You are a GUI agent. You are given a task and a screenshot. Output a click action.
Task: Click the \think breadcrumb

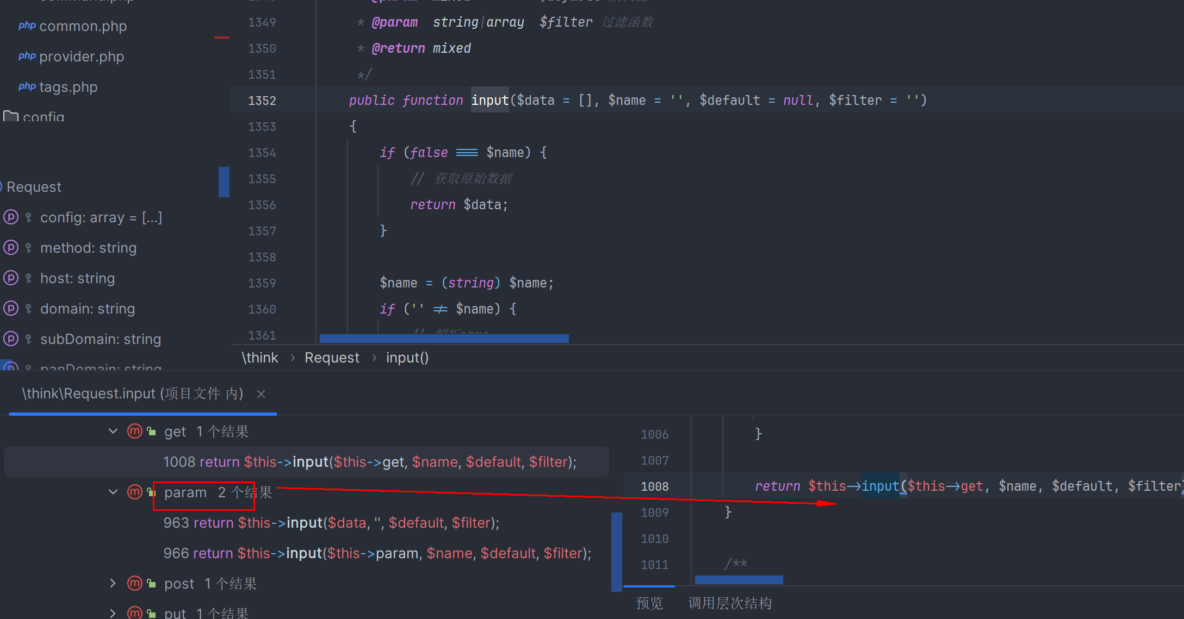click(260, 358)
